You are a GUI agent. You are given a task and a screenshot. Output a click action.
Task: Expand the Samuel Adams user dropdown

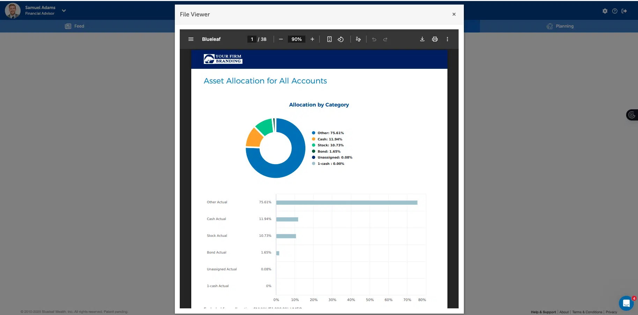click(64, 11)
